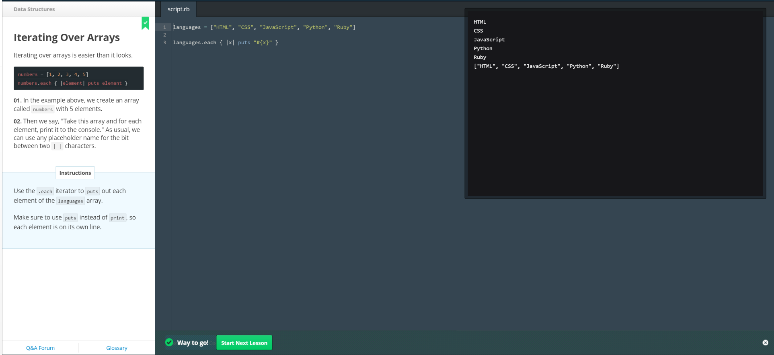The image size is (774, 355).
Task: Open the Q&A Forum link
Action: pyautogui.click(x=40, y=348)
